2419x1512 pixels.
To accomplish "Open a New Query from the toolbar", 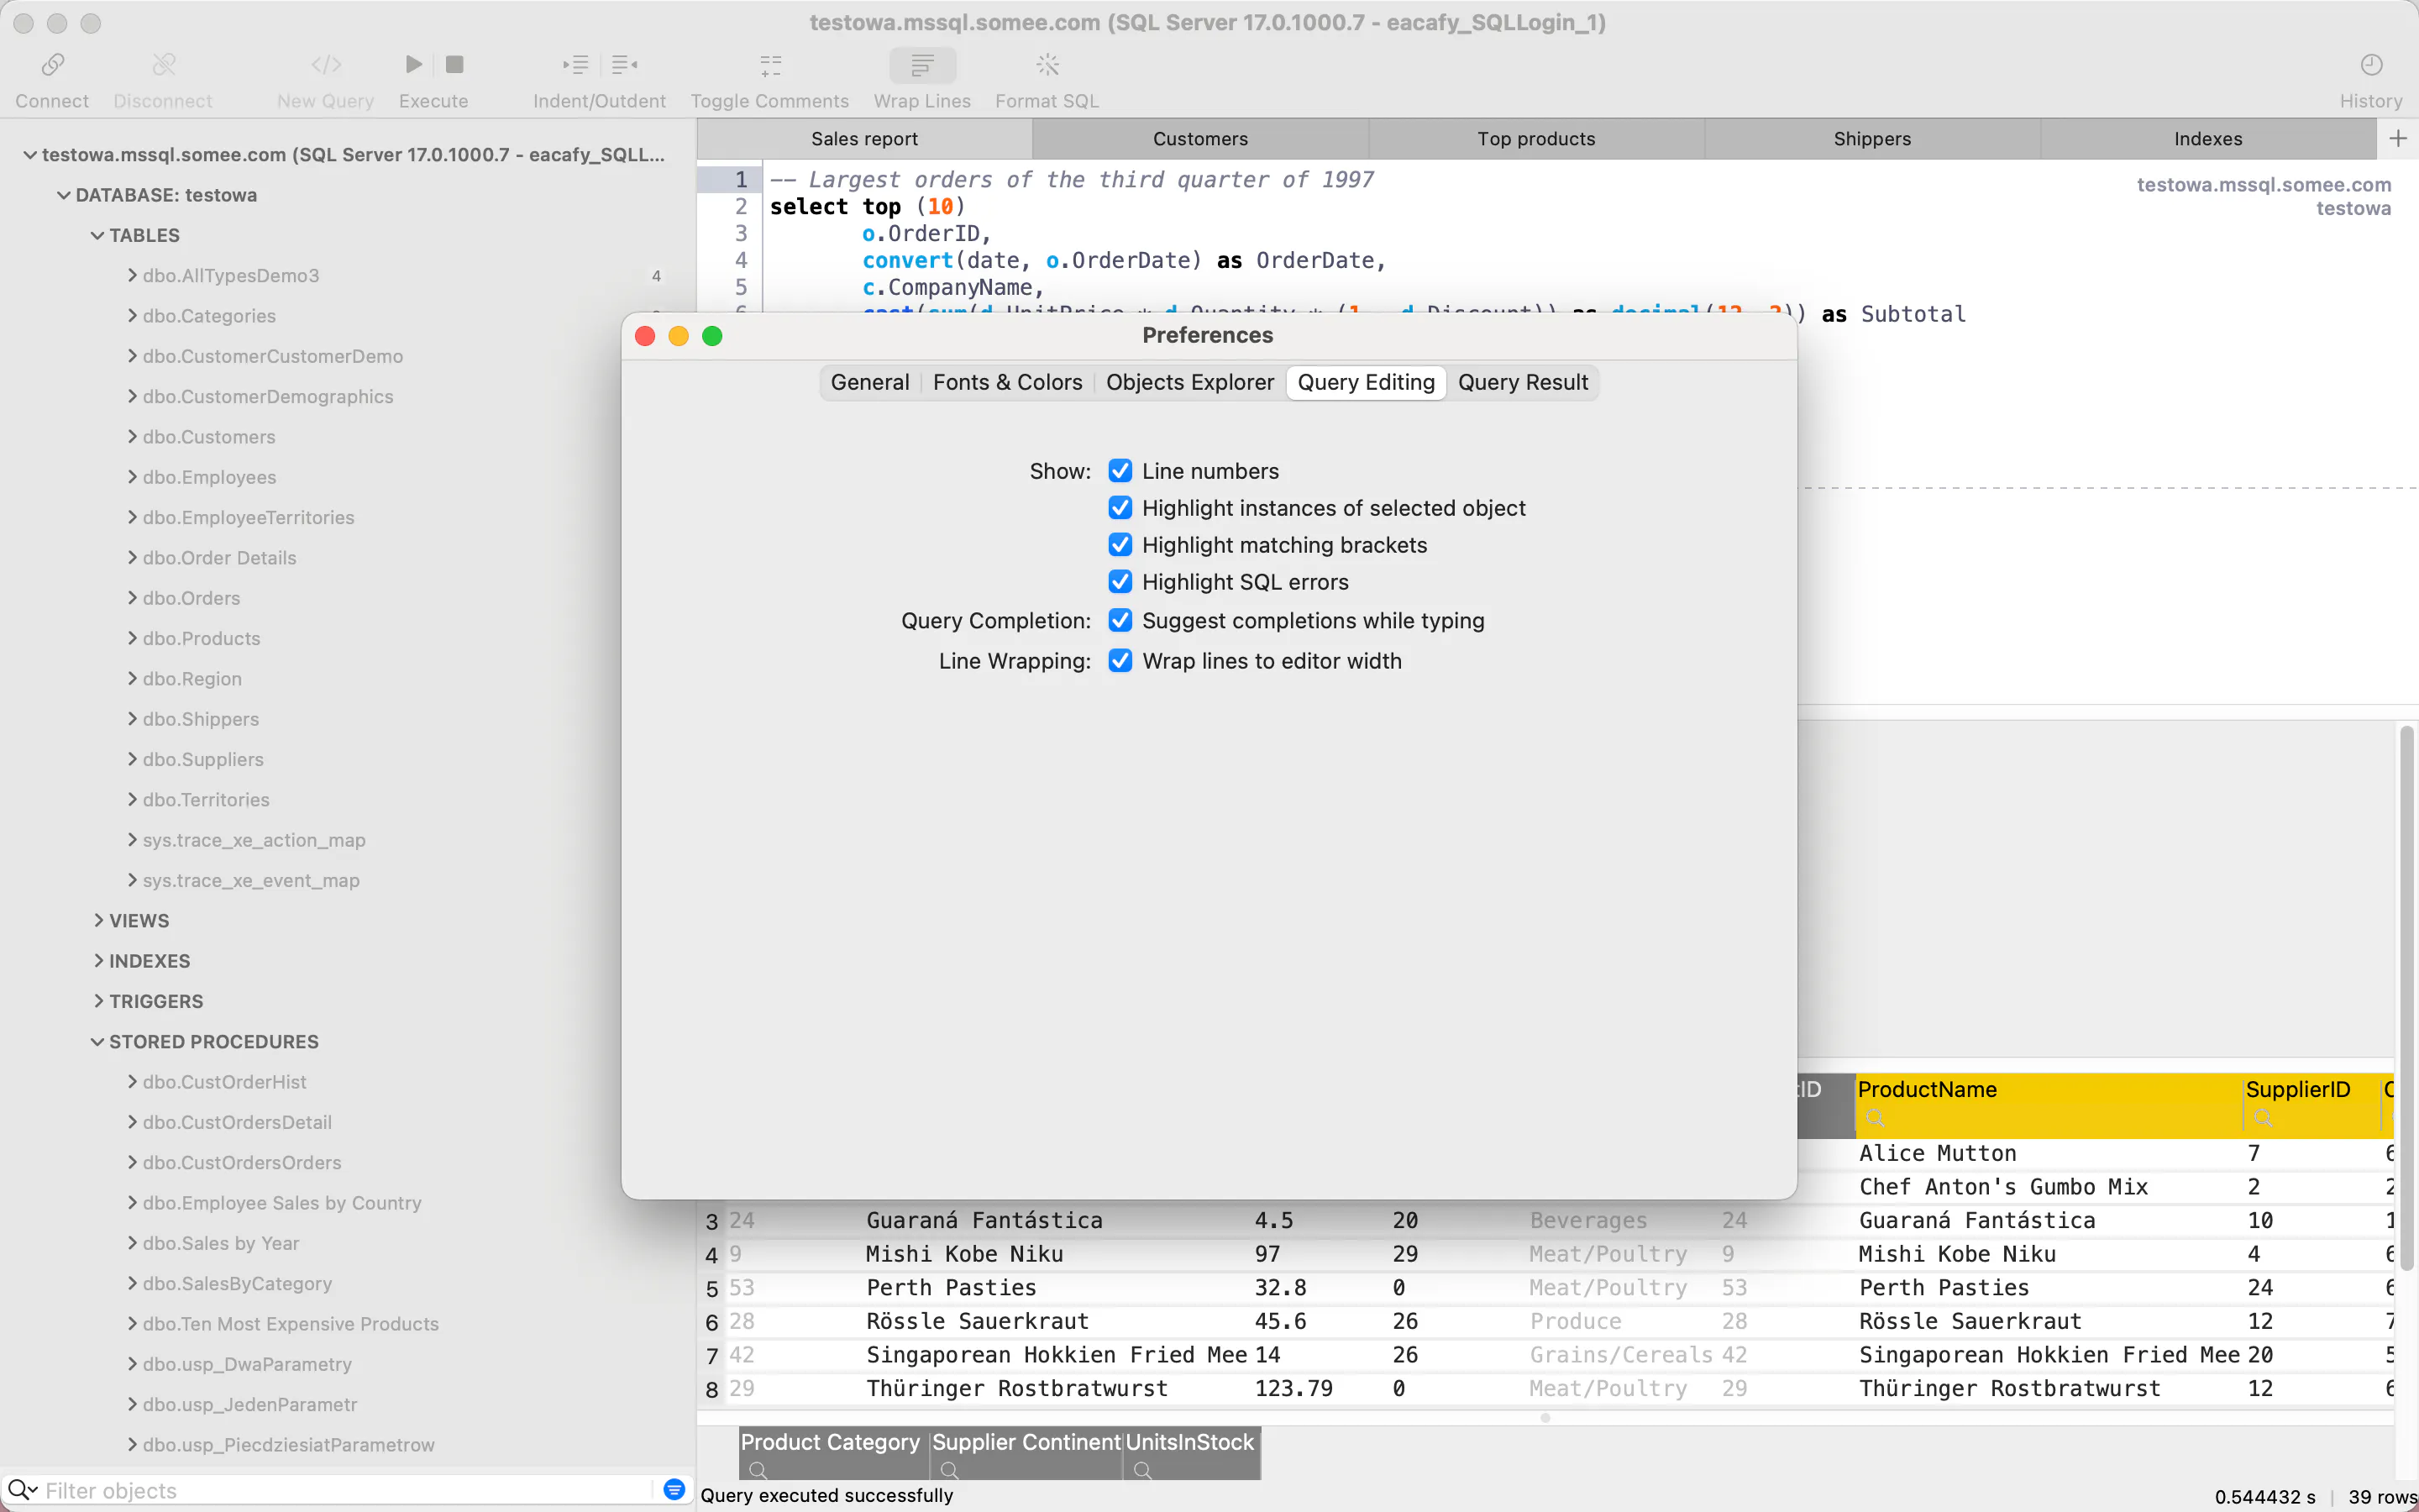I will pyautogui.click(x=326, y=65).
